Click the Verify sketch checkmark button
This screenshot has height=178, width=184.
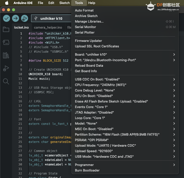tap(7, 18)
